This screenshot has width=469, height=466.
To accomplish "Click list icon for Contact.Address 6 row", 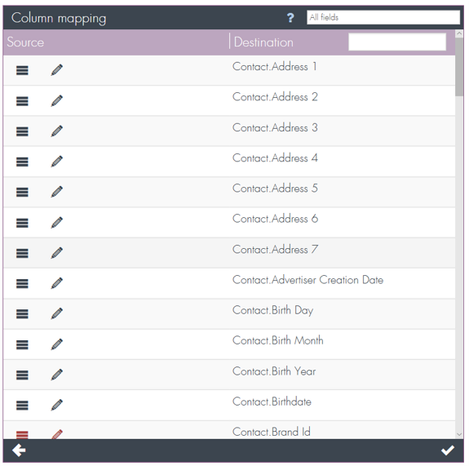I will [22, 223].
